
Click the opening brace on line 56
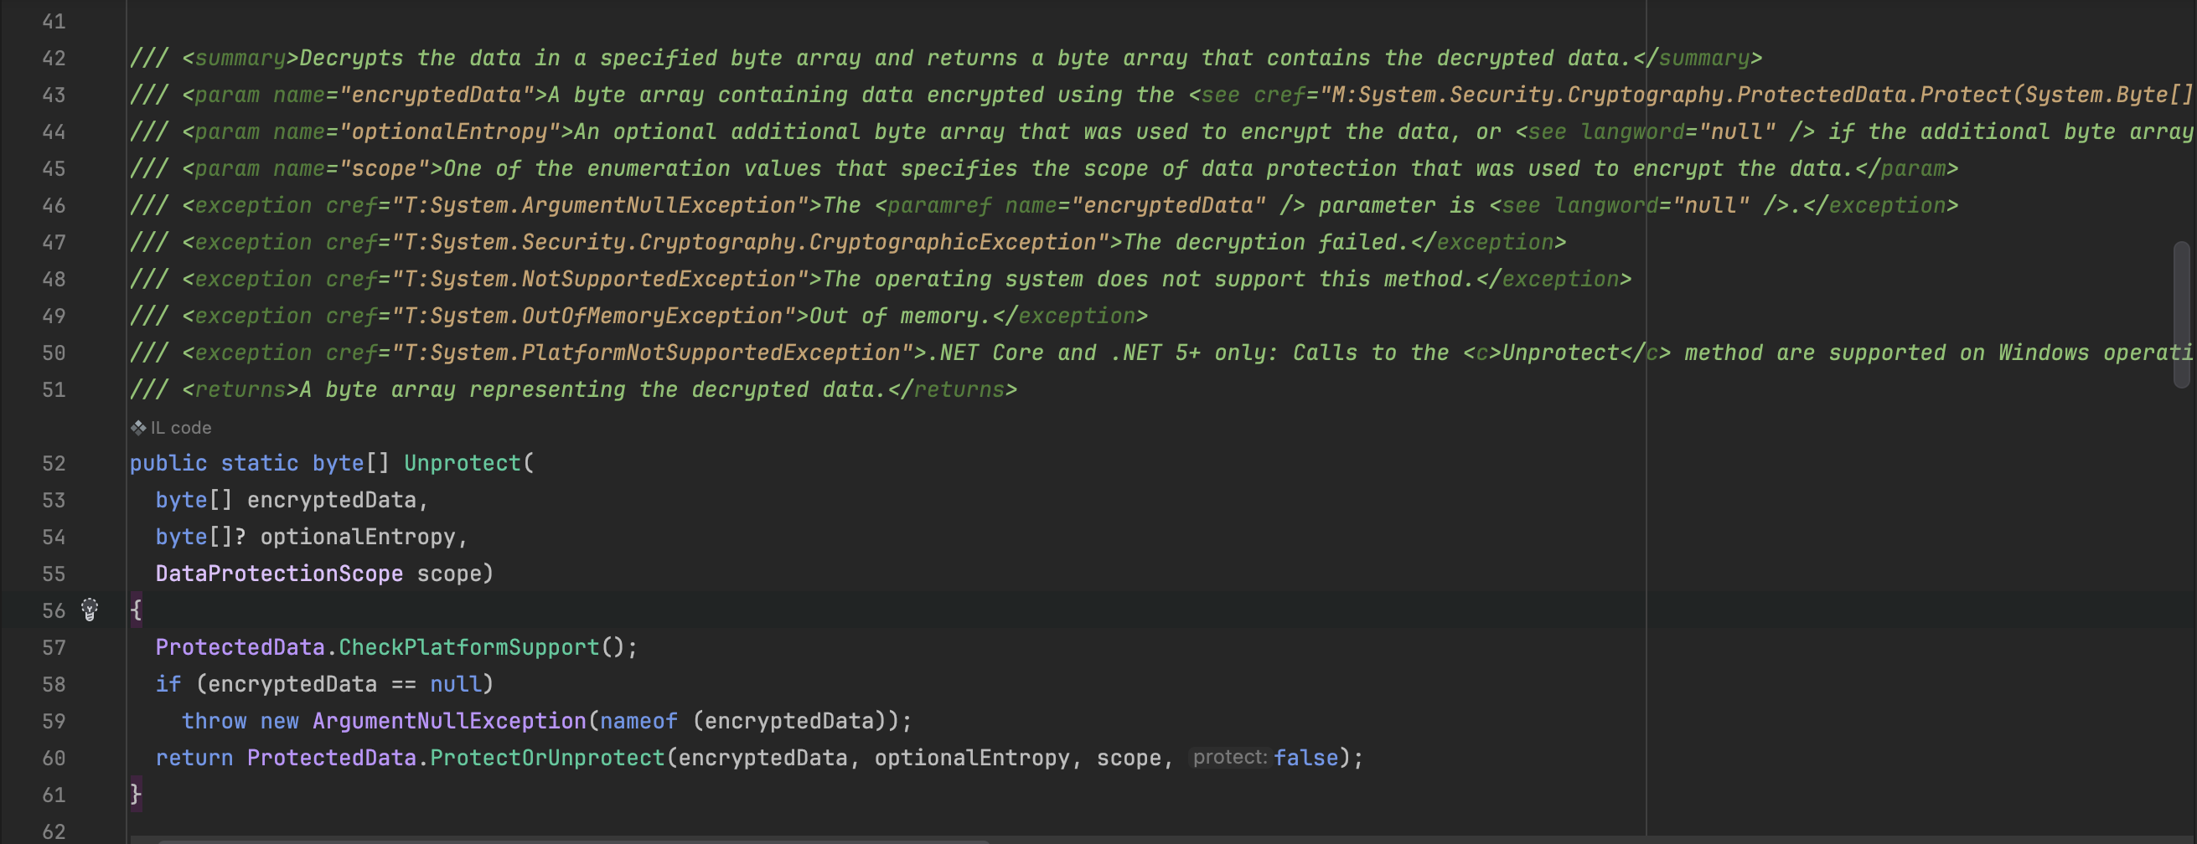click(136, 610)
